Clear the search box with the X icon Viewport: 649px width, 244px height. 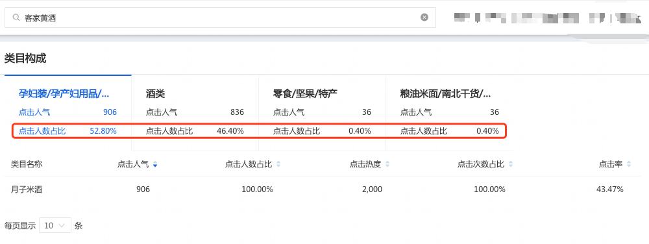(x=424, y=18)
